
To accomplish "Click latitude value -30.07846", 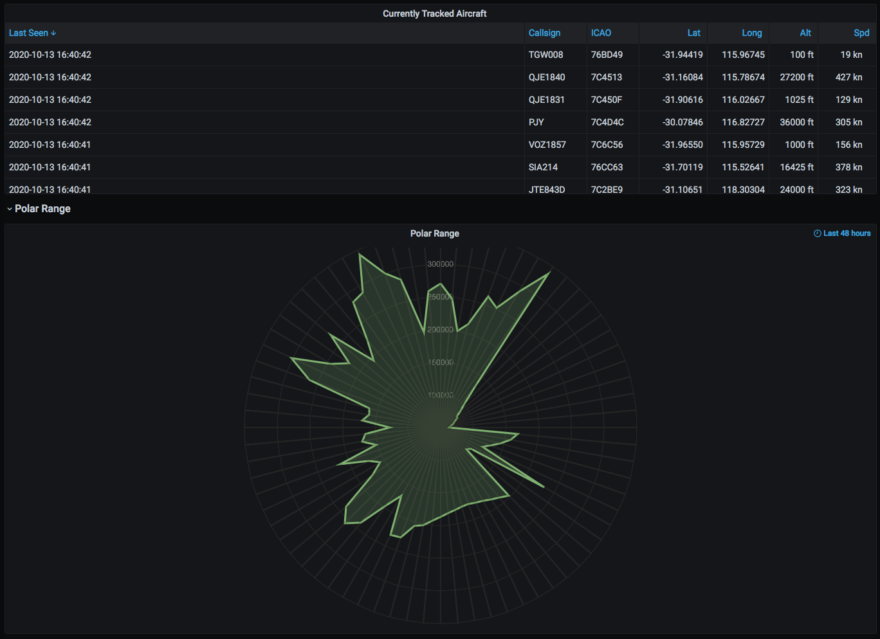I will (x=683, y=122).
